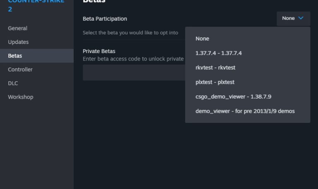Screen dimensions: 318x189
Task: Go to the Controller settings tab
Action: (x=20, y=69)
